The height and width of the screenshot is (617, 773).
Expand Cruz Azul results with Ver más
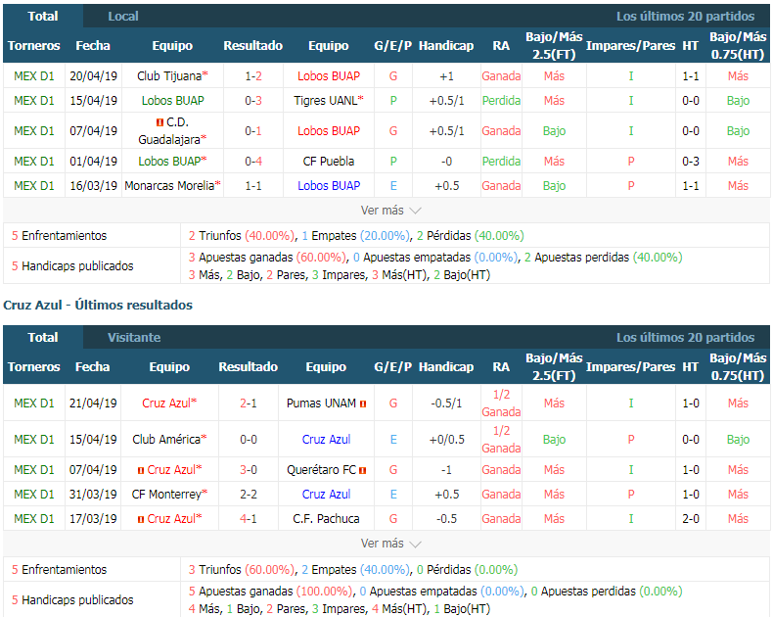[x=390, y=544]
